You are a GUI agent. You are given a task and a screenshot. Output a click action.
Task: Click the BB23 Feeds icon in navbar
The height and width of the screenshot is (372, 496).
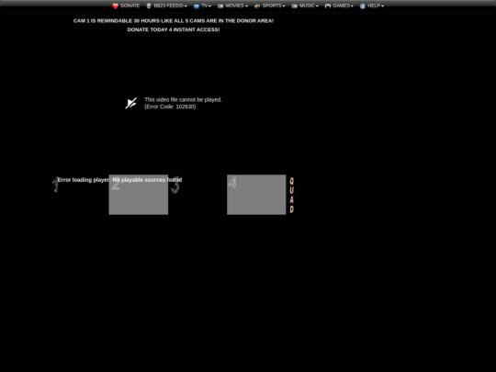(149, 6)
